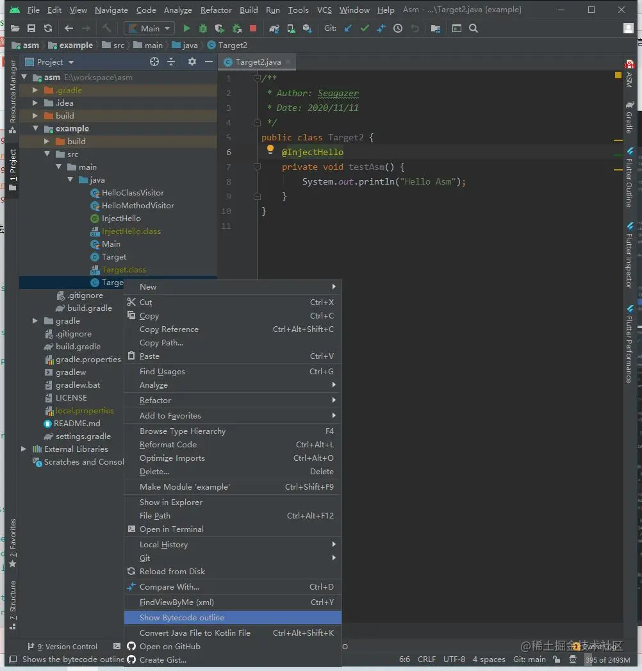
Task: Click the Git: main branch indicator
Action: click(529, 659)
